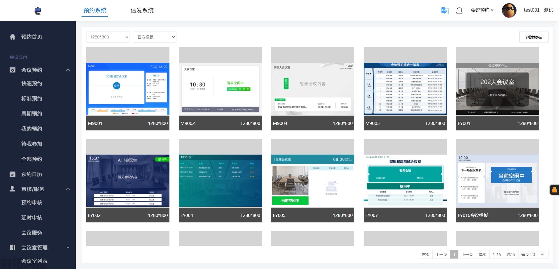Open the 官方模板 template filter dropdown
This screenshot has width=559, height=269.
(x=154, y=37)
